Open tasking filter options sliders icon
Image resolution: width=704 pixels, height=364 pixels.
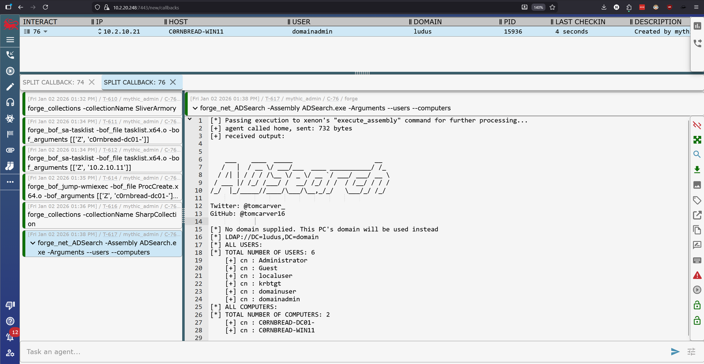coord(691,352)
